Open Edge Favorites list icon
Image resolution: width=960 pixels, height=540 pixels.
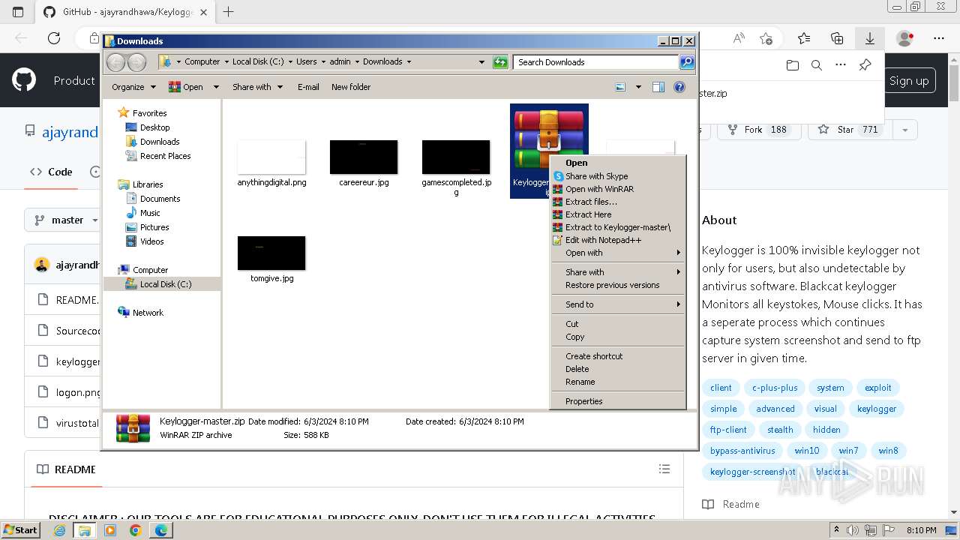click(804, 38)
